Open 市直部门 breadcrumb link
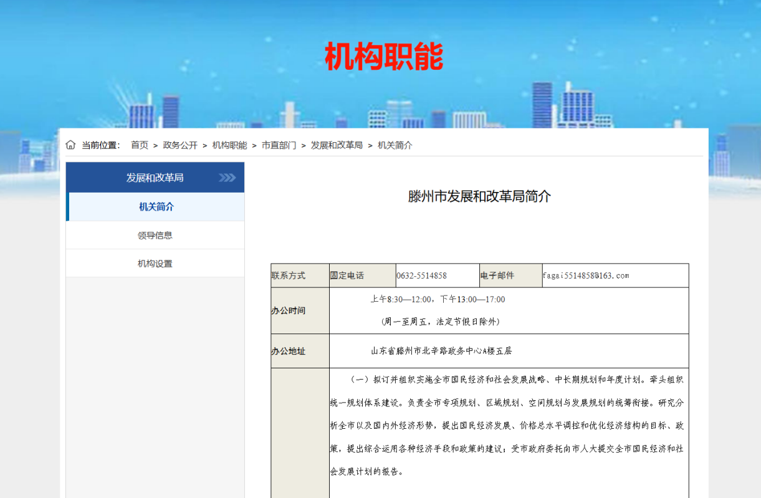 (x=279, y=145)
